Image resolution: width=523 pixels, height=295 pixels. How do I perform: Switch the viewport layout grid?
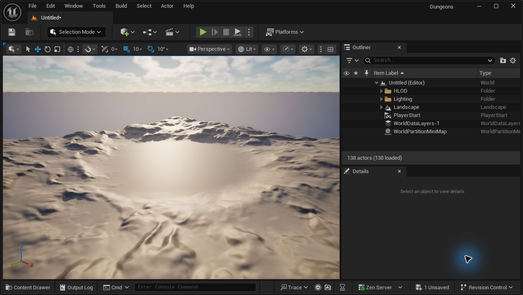[330, 49]
